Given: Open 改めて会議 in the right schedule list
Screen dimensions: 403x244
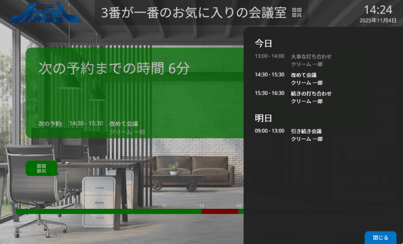Looking at the screenshot, I should click(x=304, y=75).
